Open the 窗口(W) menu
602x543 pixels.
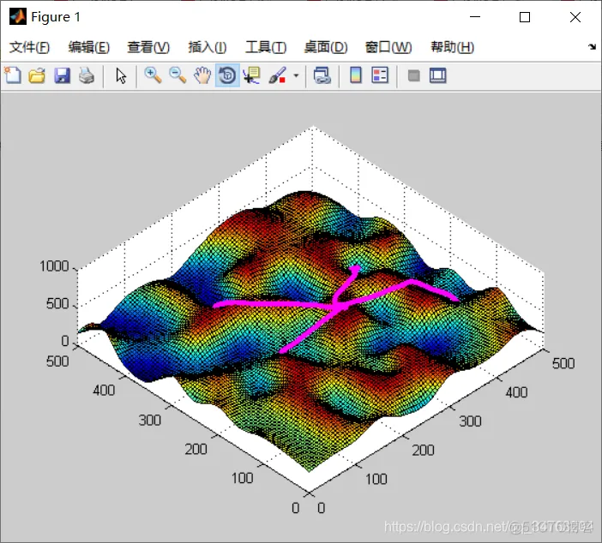388,47
